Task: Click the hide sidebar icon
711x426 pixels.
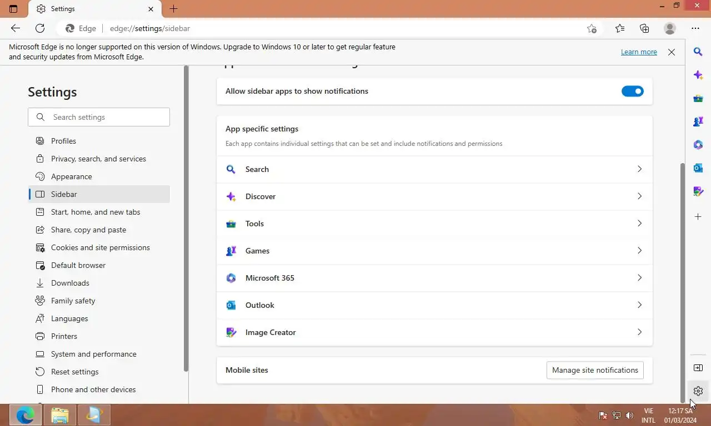Action: [x=698, y=368]
